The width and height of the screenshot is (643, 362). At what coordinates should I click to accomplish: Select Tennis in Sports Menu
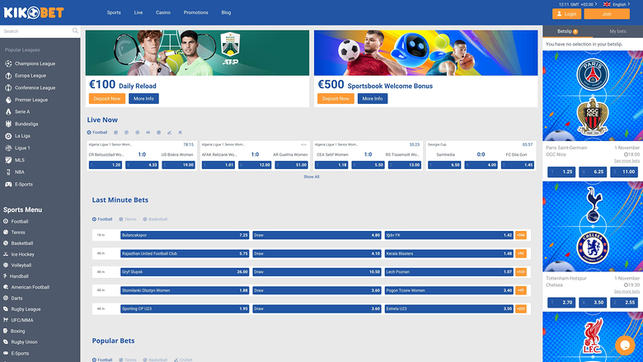(x=17, y=232)
